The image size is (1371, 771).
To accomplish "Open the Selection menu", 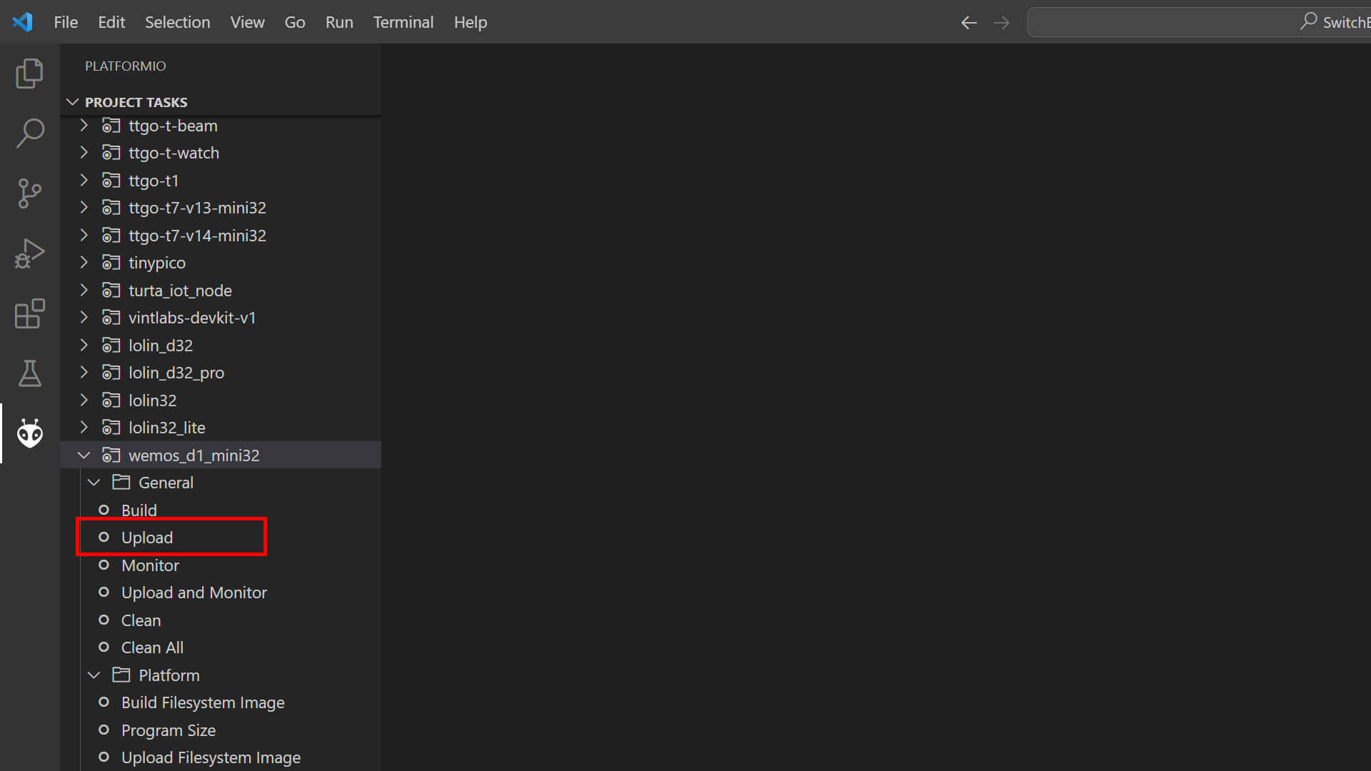I will click(x=178, y=22).
